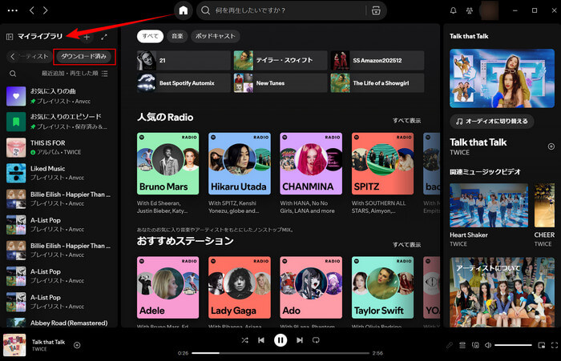Open friend activity icon

469,10
